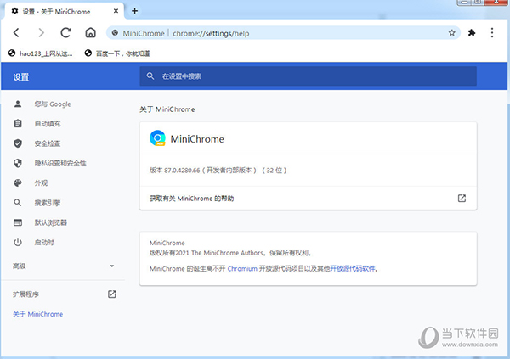Open 获取有关 MiniChrome 的帮助
This screenshot has height=359, width=510.
click(308, 199)
